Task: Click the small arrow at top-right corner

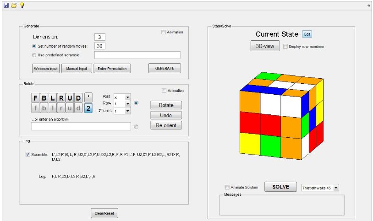Action: pyautogui.click(x=369, y=5)
